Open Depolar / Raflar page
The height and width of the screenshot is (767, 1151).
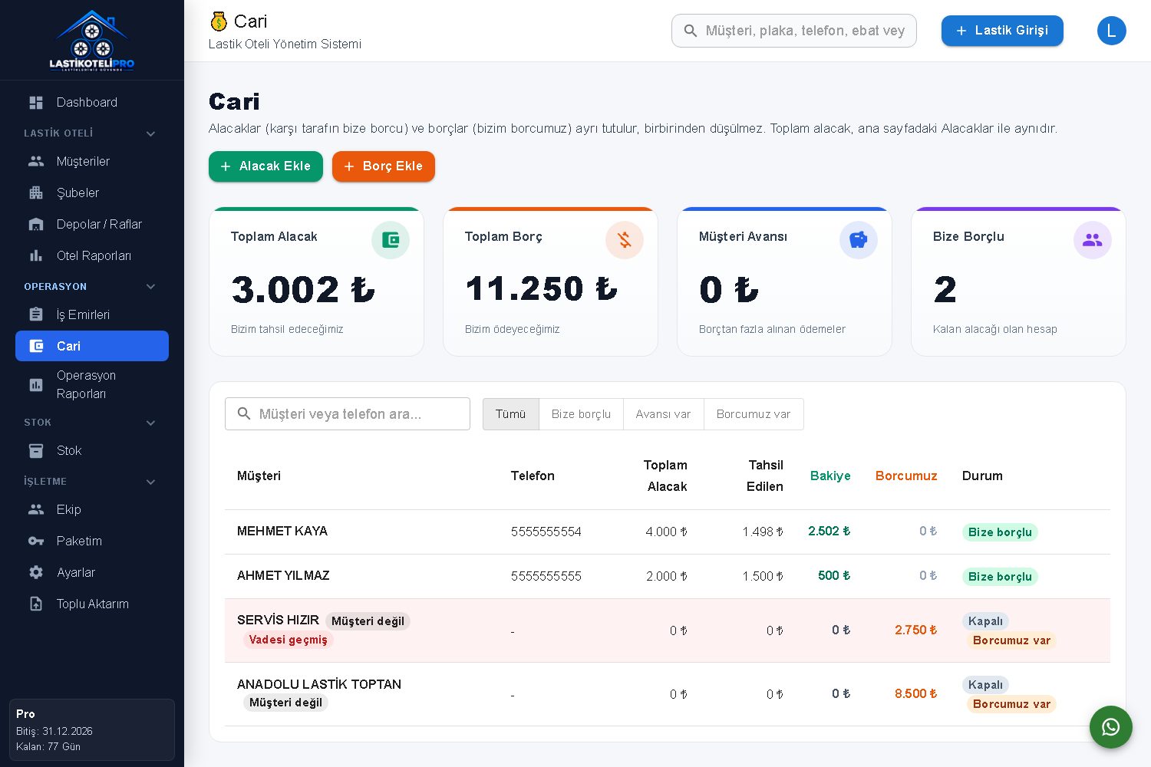pos(92,225)
